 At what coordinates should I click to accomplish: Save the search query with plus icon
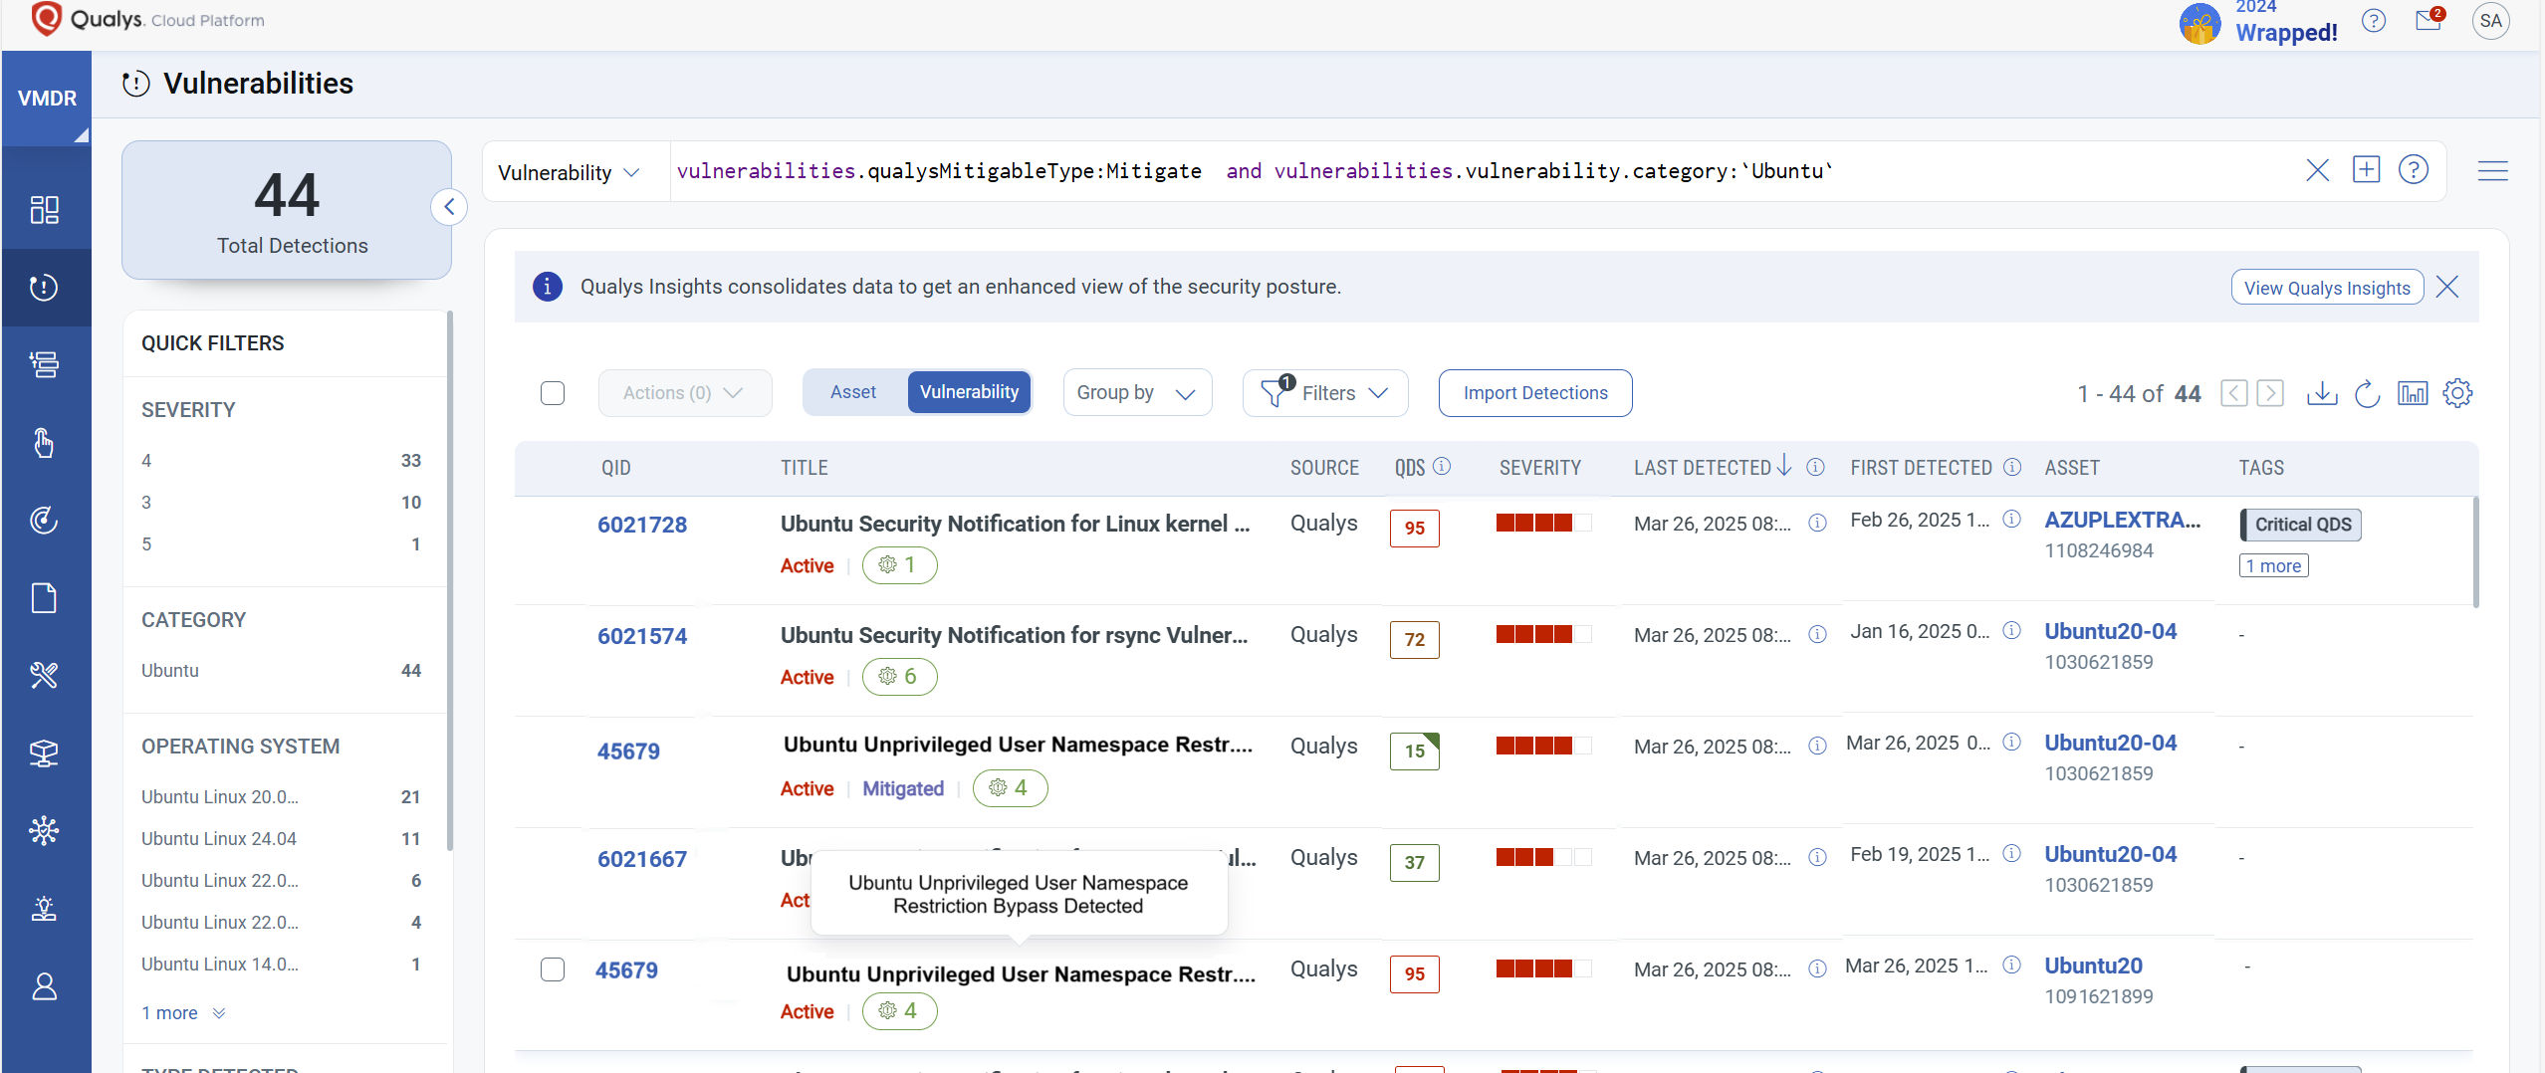click(x=2366, y=170)
